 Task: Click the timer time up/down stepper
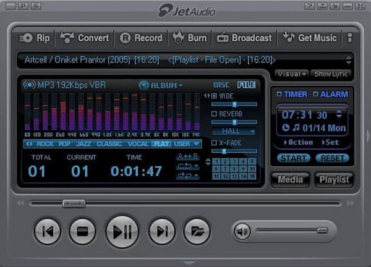pyautogui.click(x=339, y=114)
